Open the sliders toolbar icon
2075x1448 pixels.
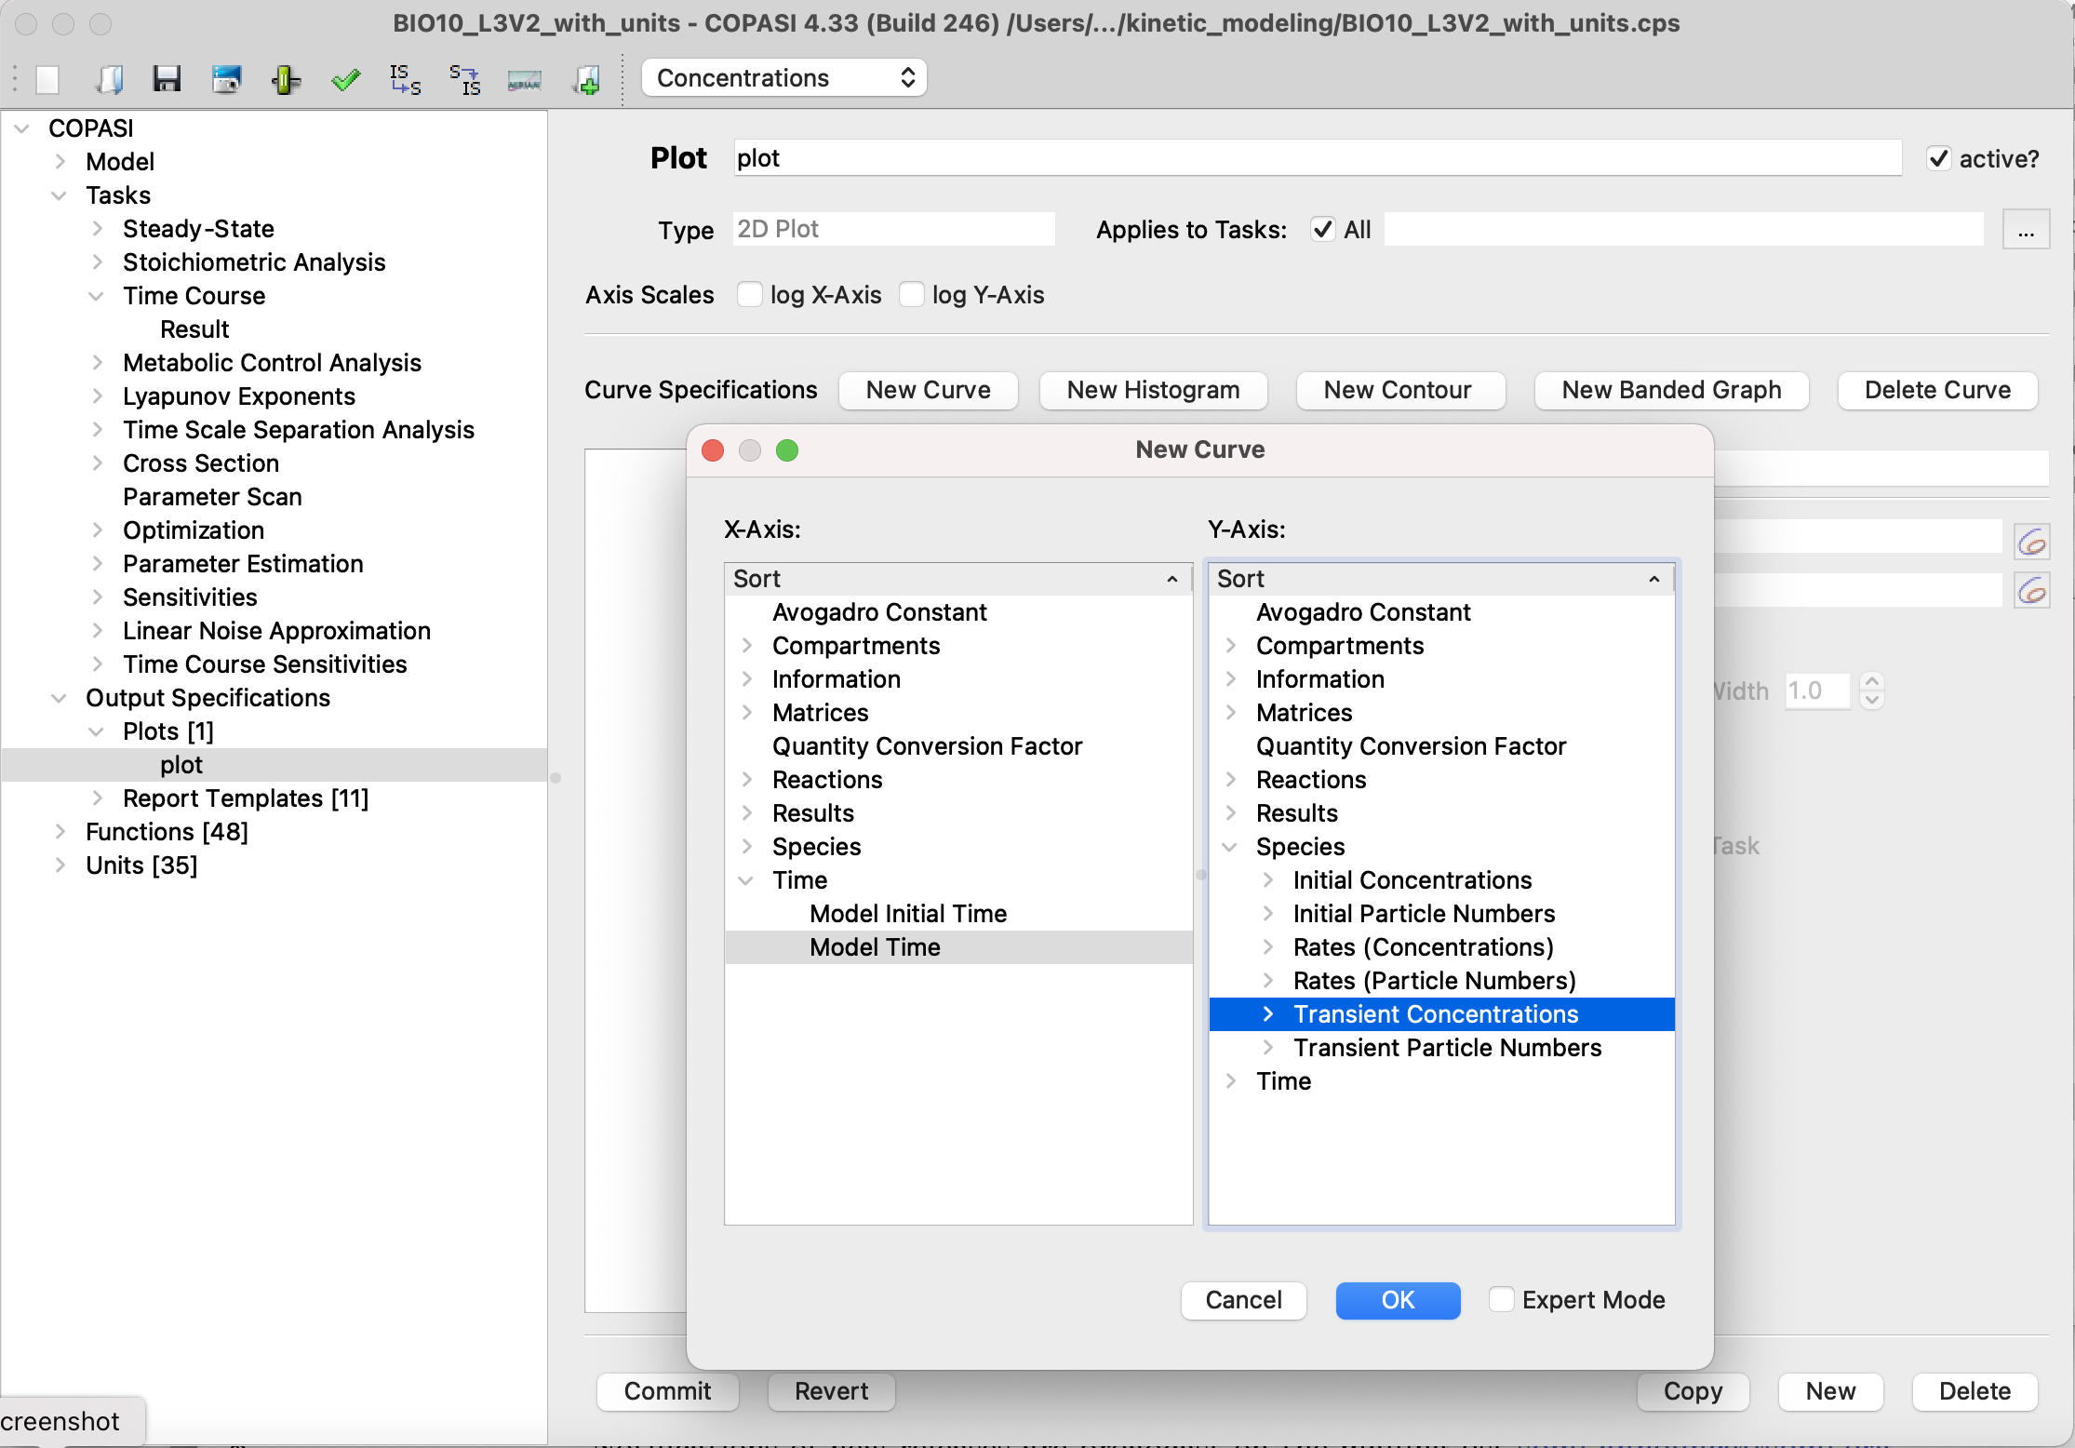click(x=286, y=79)
